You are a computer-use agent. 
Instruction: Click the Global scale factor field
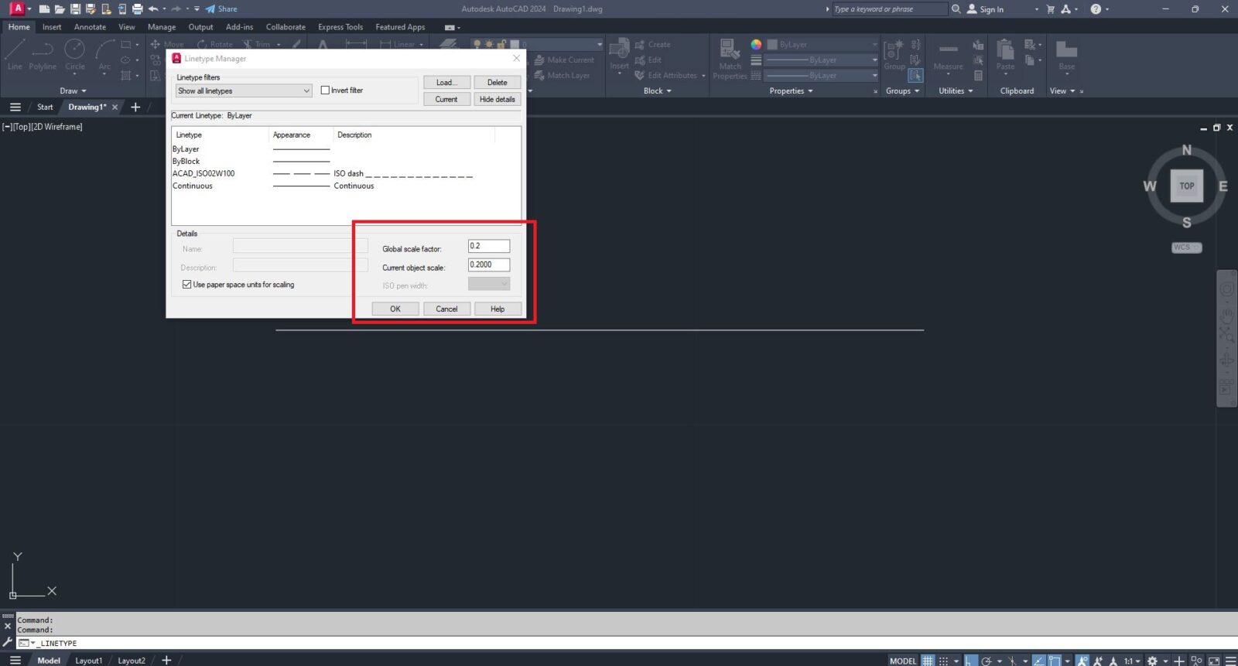click(x=488, y=246)
